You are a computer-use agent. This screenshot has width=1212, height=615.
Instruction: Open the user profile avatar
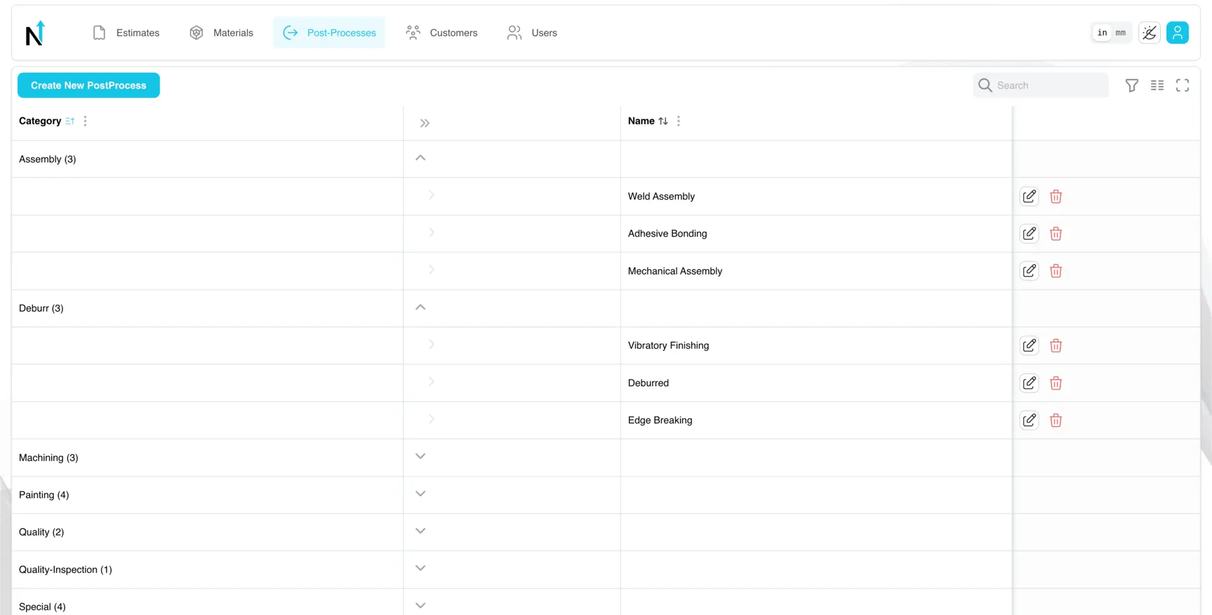(x=1177, y=33)
